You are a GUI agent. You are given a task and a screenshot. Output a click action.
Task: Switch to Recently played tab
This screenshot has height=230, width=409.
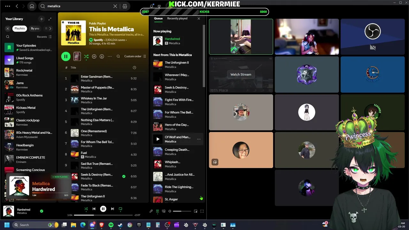[x=177, y=19]
